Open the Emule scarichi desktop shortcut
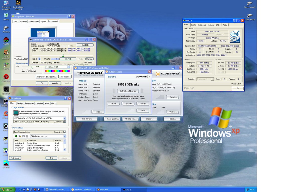Screen dimensions: 298x192 coord(250,17)
